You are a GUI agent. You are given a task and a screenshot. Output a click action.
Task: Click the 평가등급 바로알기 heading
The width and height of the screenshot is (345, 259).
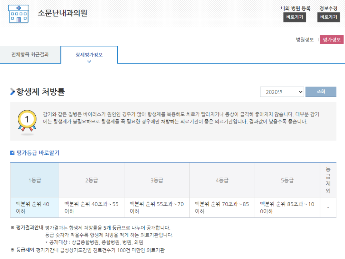coord(38,153)
